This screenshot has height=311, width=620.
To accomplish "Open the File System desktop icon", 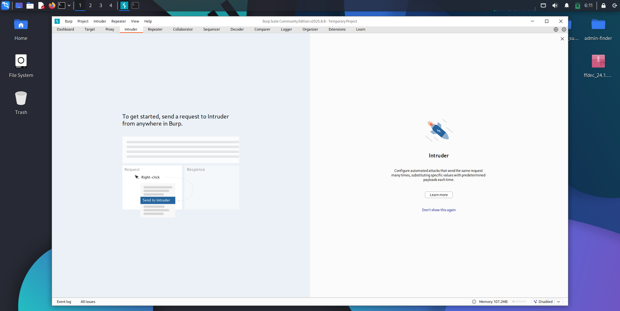I will pos(21,66).
